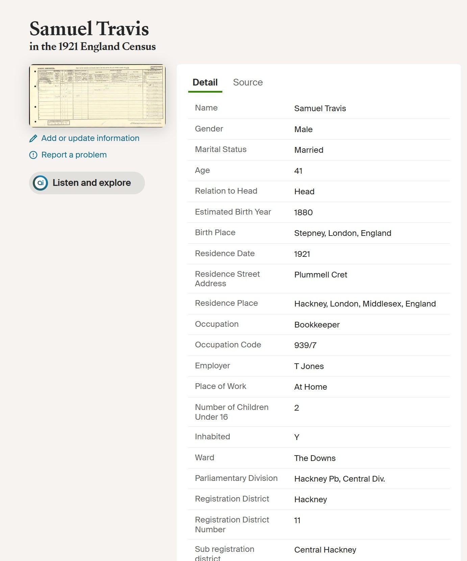Screen dimensions: 467x561
Task: Click the Bookkeeper occupation value
Action: (x=317, y=325)
